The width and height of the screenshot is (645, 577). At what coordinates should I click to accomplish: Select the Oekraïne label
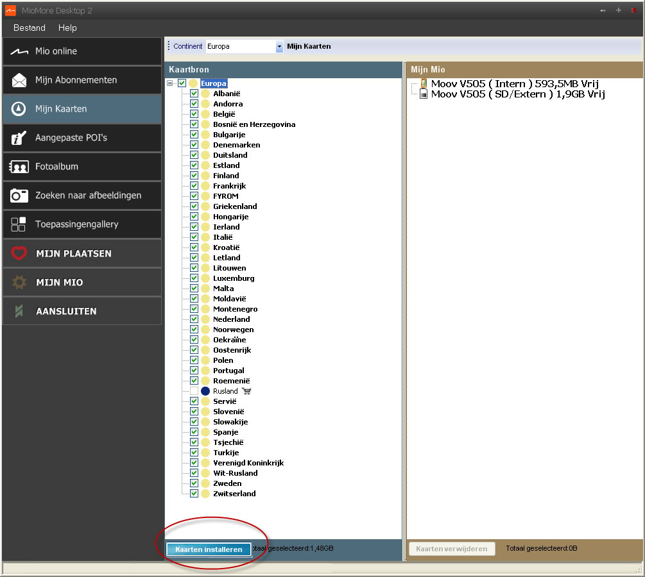click(x=230, y=340)
